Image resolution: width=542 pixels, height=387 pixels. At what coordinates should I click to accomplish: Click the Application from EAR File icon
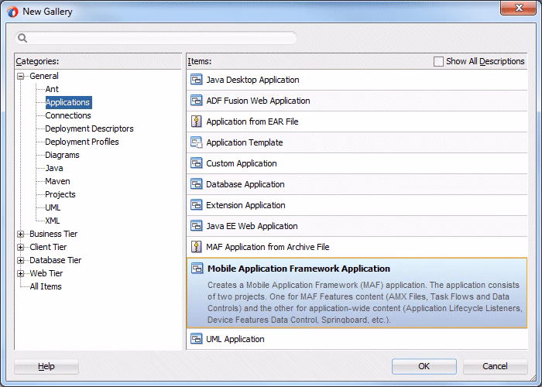pos(197,122)
